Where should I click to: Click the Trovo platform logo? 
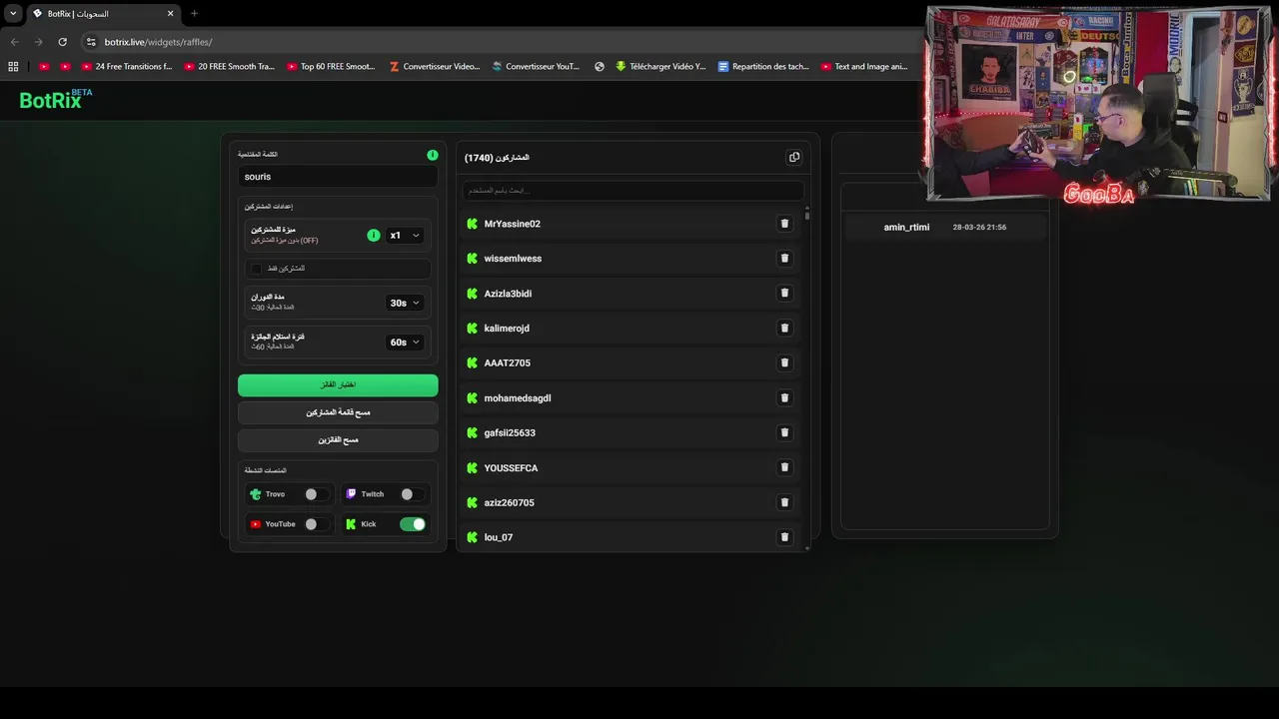[256, 494]
